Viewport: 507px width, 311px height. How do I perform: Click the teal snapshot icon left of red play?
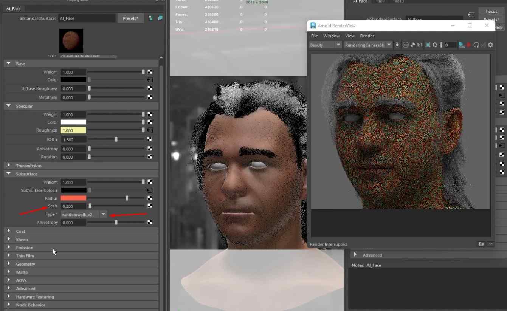click(462, 45)
